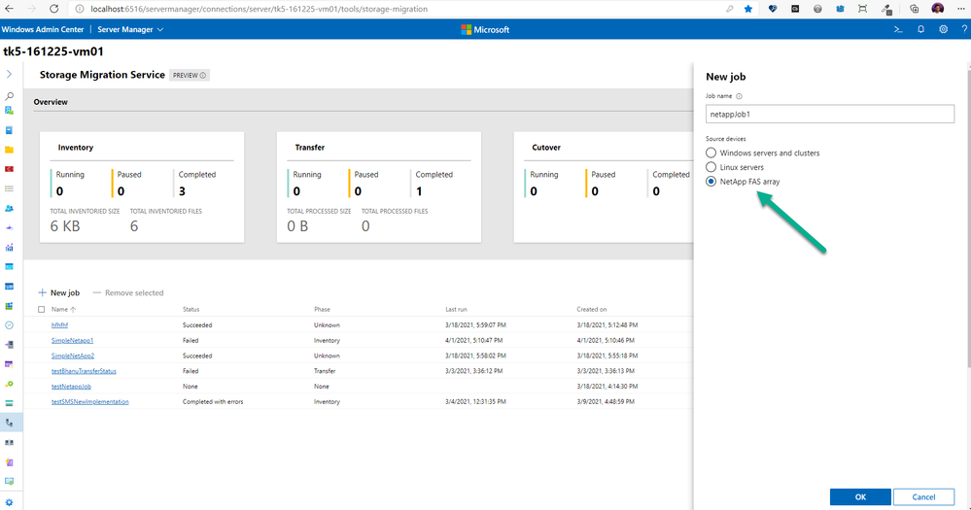Image resolution: width=971 pixels, height=510 pixels.
Task: Click the 'Completed with errors' status cell
Action: pyautogui.click(x=213, y=402)
